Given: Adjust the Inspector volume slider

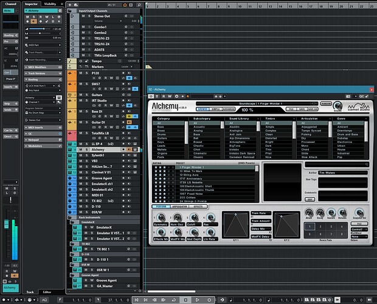Looking at the screenshot, I should pyautogui.click(x=40, y=29).
